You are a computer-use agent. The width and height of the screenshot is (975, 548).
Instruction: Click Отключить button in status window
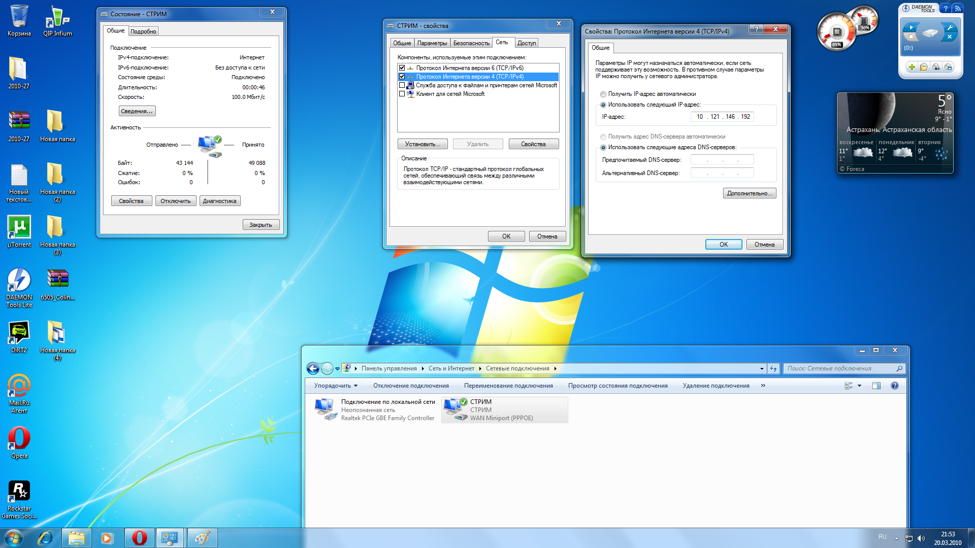[176, 201]
